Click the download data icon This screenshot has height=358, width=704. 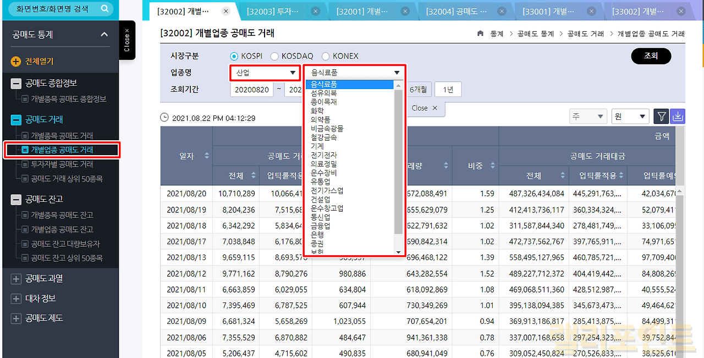pyautogui.click(x=678, y=117)
